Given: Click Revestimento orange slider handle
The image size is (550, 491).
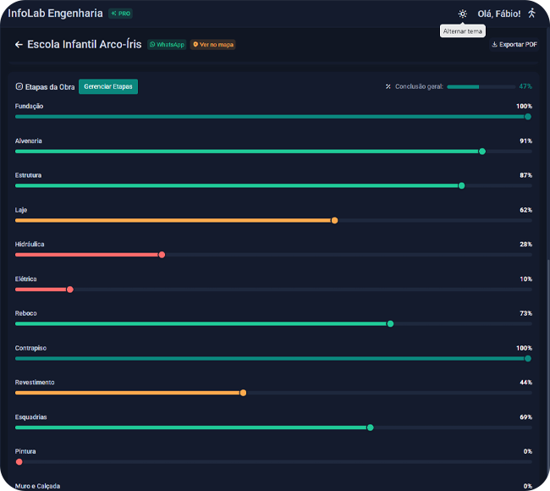Looking at the screenshot, I should coord(243,393).
